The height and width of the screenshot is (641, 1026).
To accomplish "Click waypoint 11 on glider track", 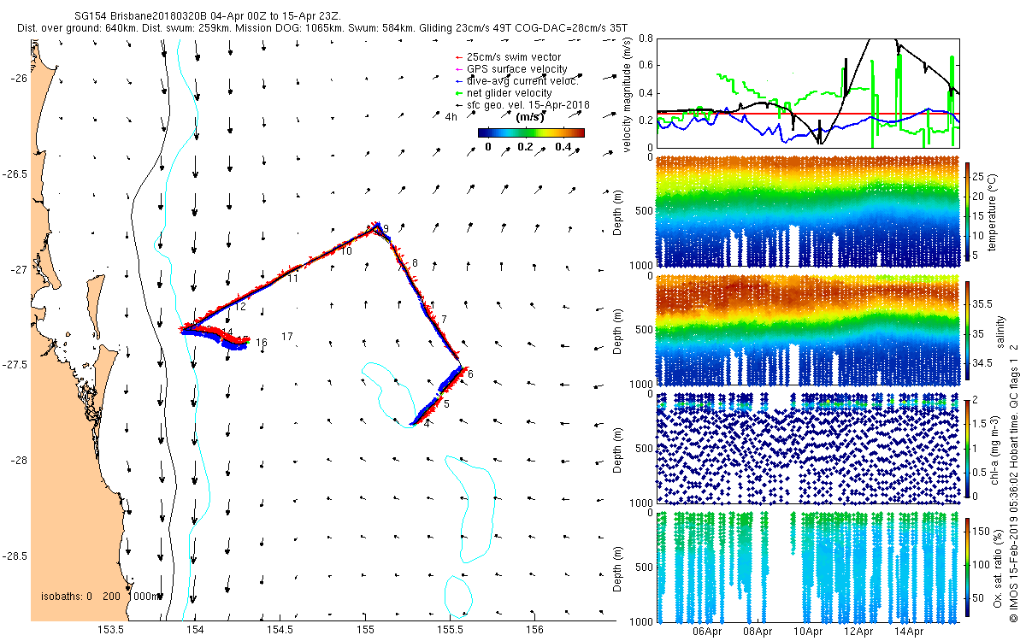I will [292, 279].
